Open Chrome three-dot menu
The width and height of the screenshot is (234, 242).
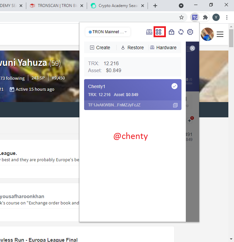(227, 17)
